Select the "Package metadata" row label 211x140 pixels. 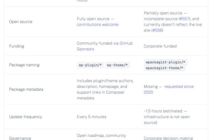26,89
